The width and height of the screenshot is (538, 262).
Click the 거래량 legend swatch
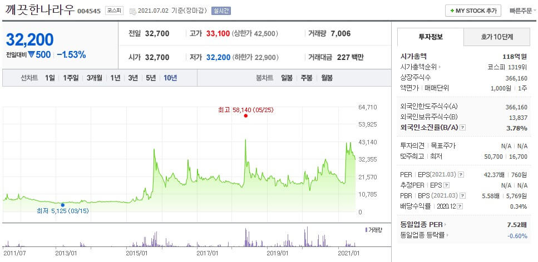[x=366, y=230]
